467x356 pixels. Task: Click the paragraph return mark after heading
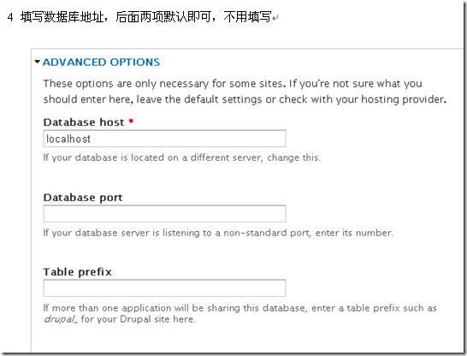275,18
